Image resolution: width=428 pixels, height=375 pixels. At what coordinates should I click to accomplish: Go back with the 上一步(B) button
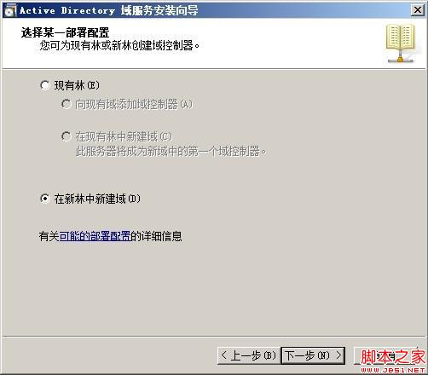tap(249, 355)
